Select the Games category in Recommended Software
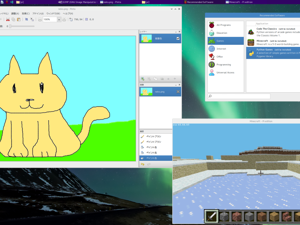This screenshot has height=225, width=300. (x=226, y=41)
